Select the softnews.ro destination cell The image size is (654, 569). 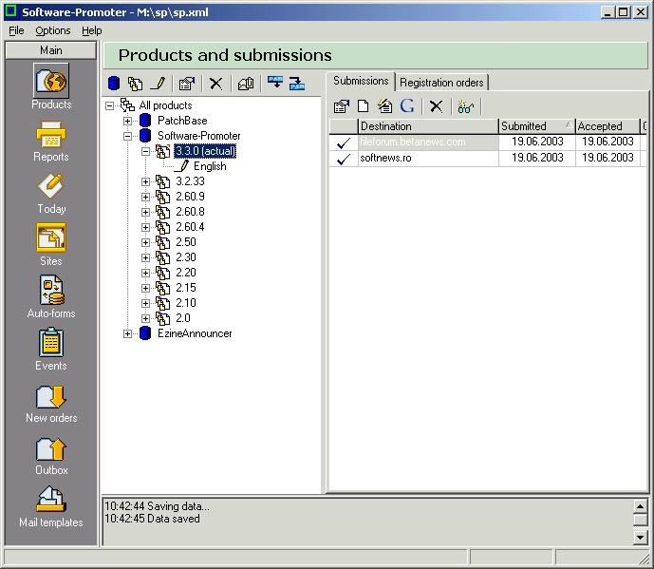tap(428, 159)
